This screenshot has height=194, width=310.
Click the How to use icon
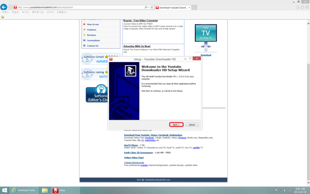tap(85, 24)
